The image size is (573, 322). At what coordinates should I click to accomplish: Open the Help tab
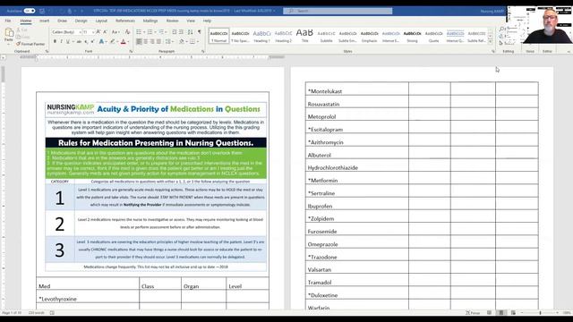[x=207, y=21]
